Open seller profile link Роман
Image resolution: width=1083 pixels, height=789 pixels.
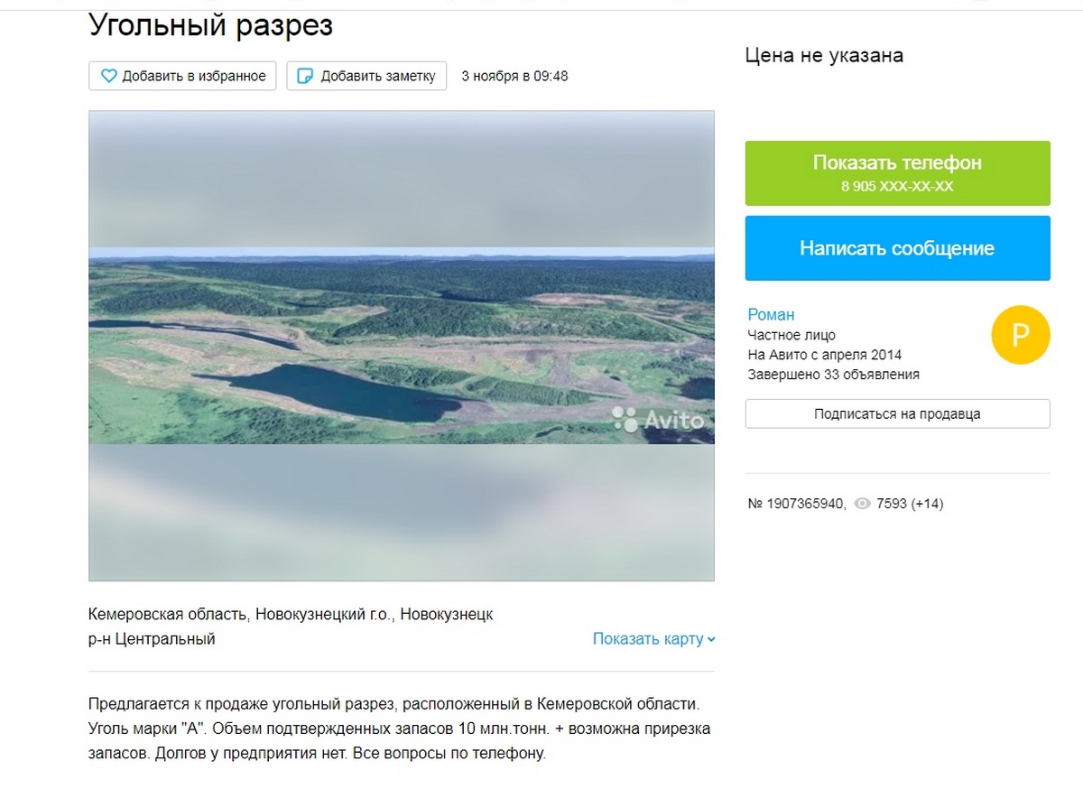771,314
